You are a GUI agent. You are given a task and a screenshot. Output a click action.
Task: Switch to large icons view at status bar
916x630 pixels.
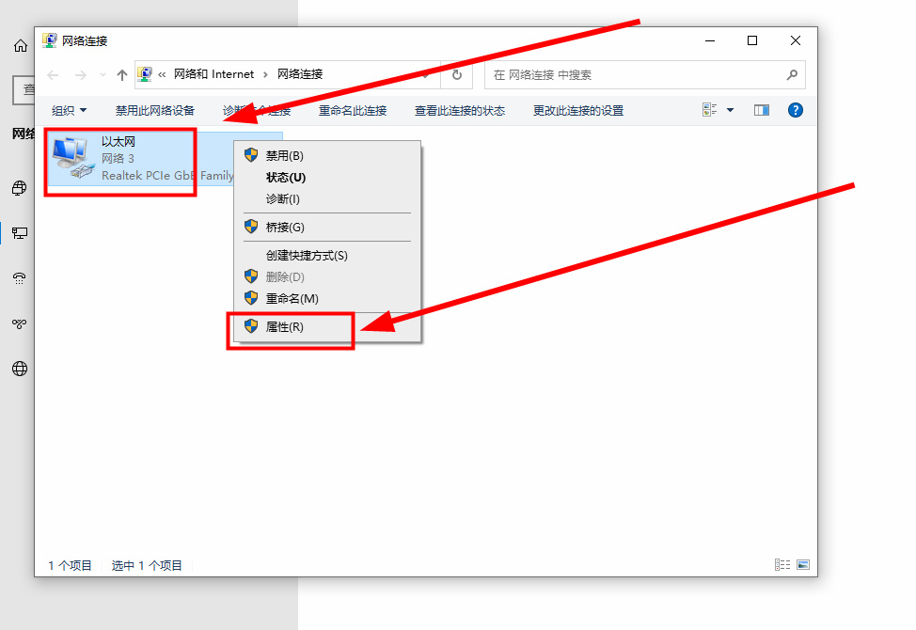803,564
